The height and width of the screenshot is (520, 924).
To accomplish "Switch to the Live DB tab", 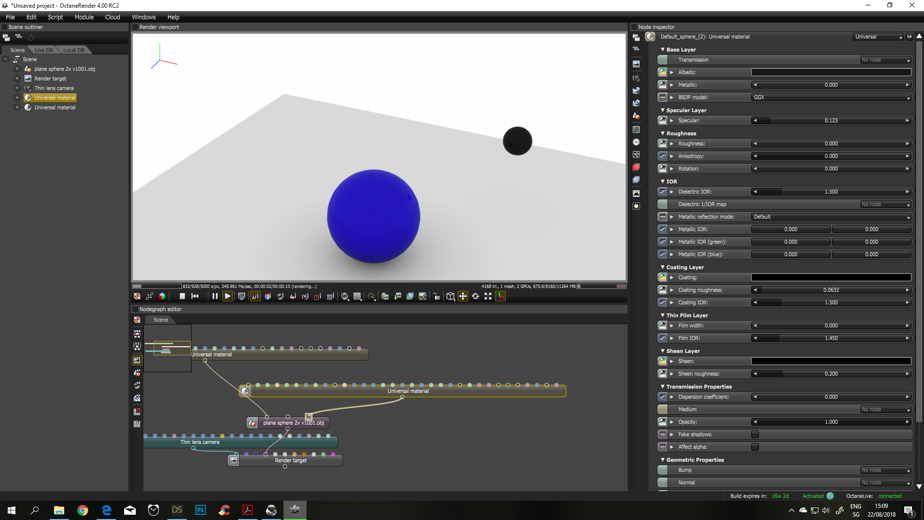I will (44, 50).
